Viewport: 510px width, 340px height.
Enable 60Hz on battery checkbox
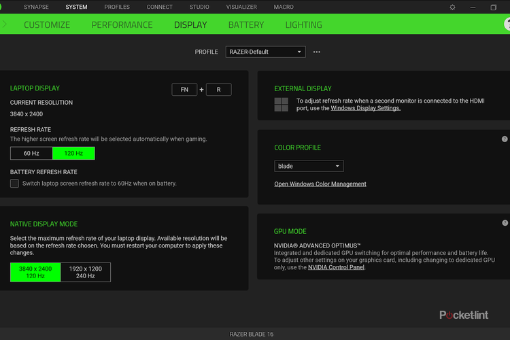point(14,184)
